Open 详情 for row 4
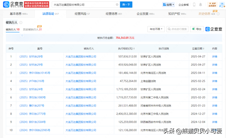This screenshot has width=226, height=138. 214,81
